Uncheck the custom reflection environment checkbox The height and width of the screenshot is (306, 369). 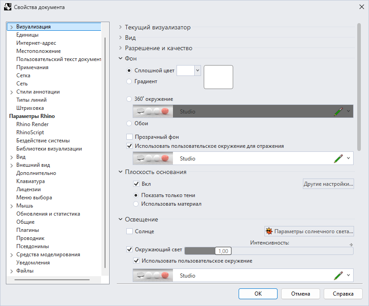point(129,146)
